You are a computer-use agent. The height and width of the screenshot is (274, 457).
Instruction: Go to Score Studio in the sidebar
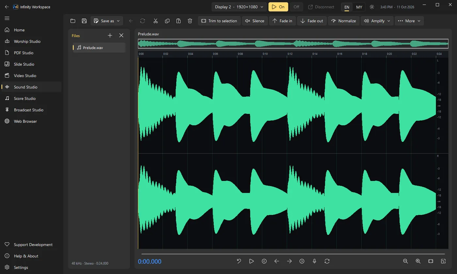31,99
